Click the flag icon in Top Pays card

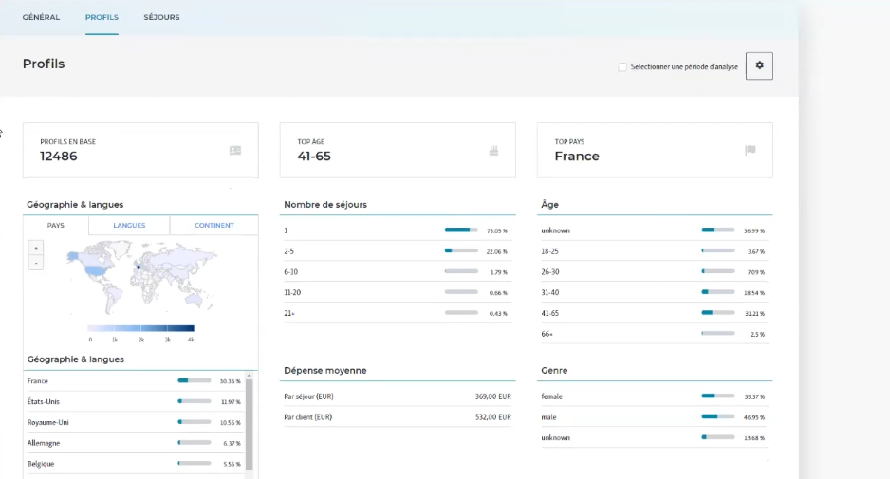click(x=750, y=150)
